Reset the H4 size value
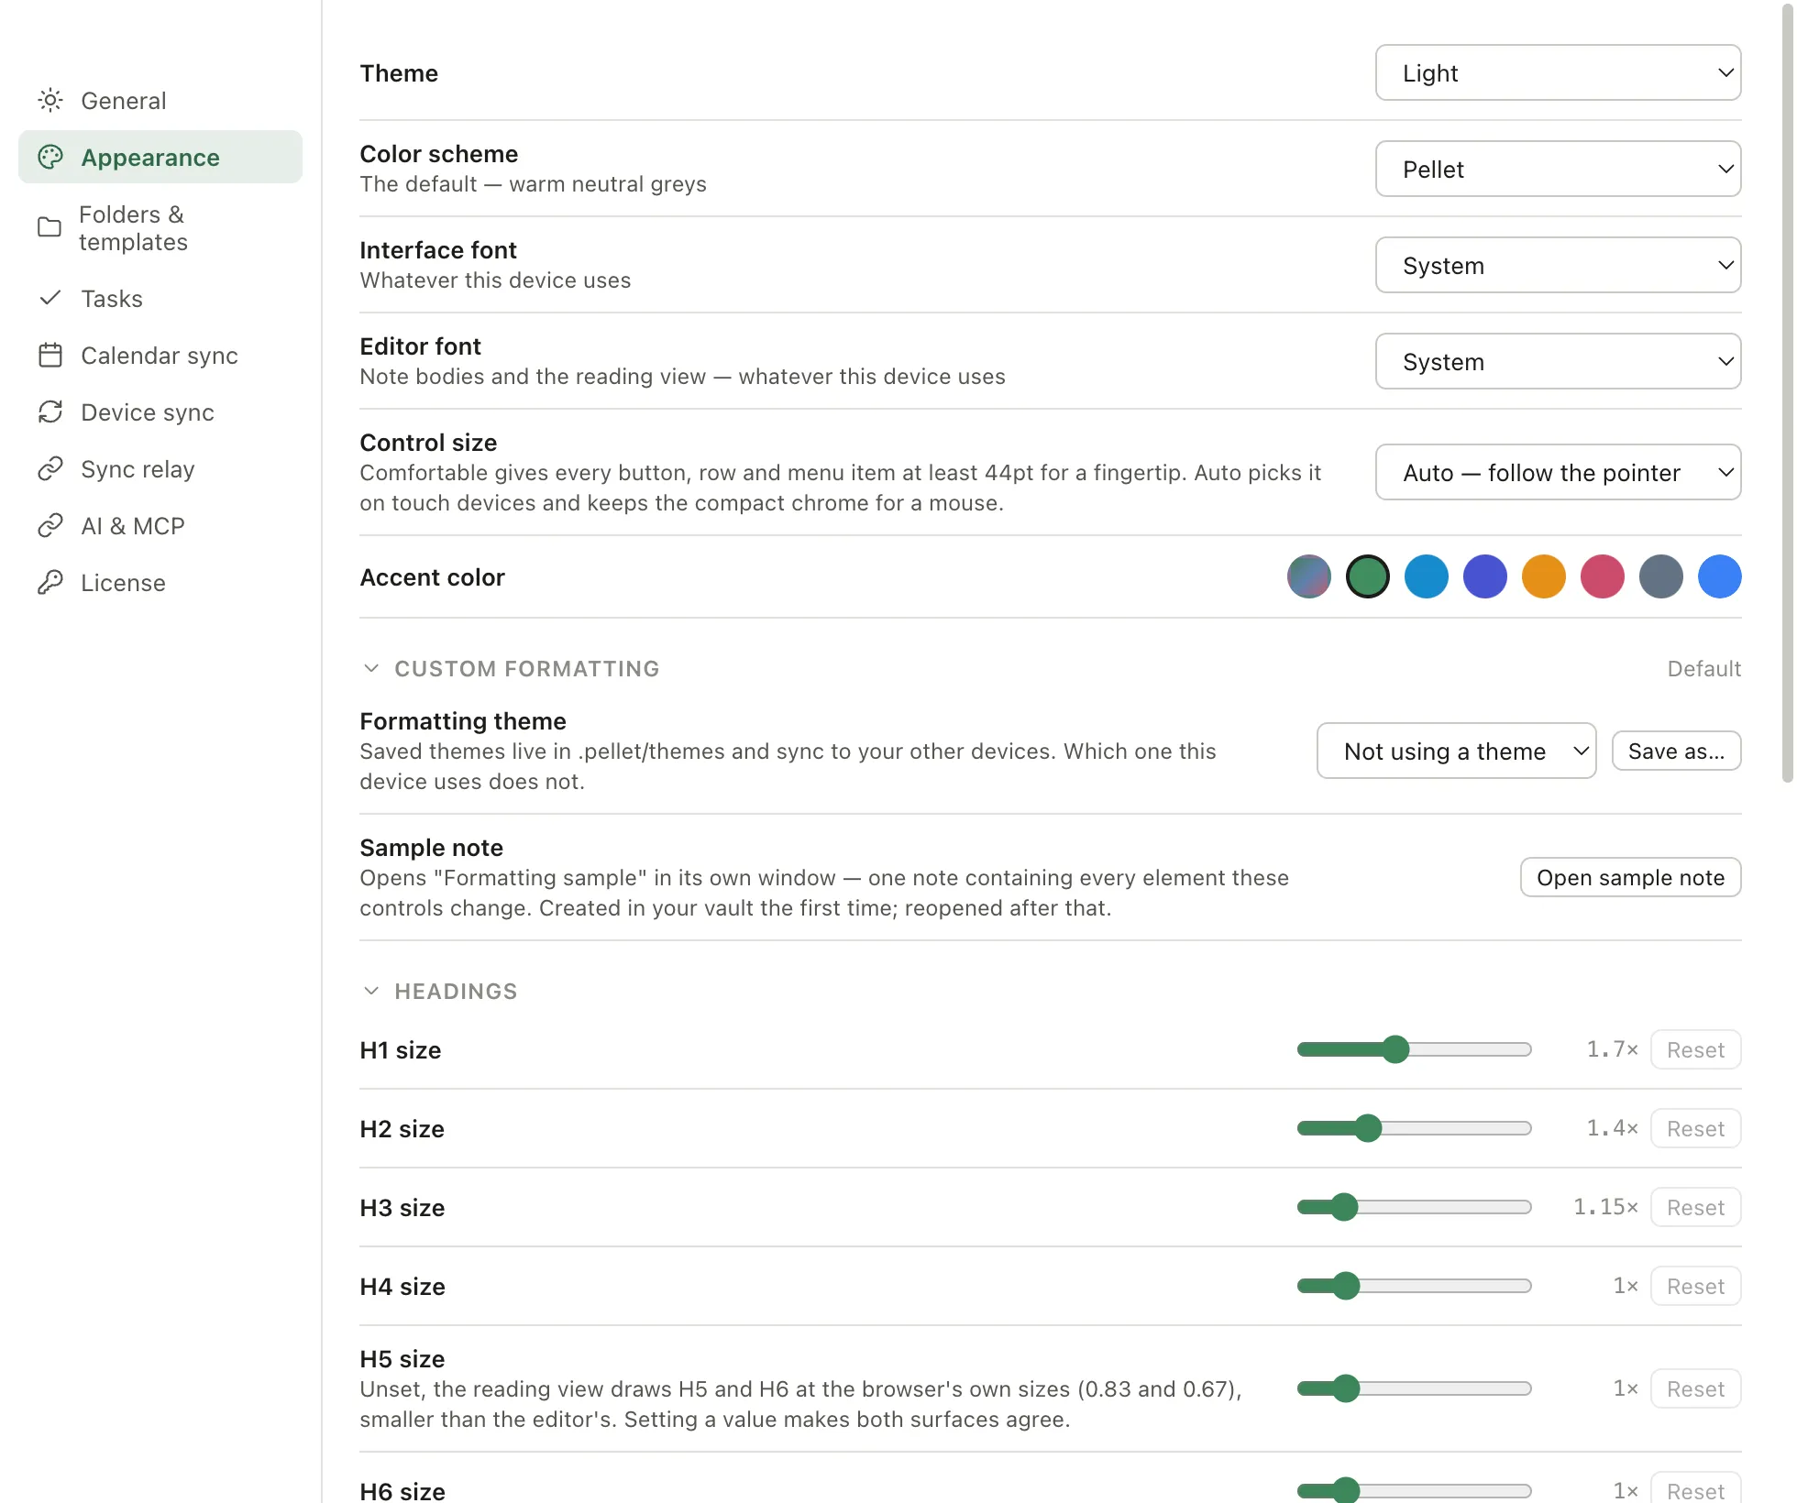This screenshot has width=1797, height=1503. 1695,1287
